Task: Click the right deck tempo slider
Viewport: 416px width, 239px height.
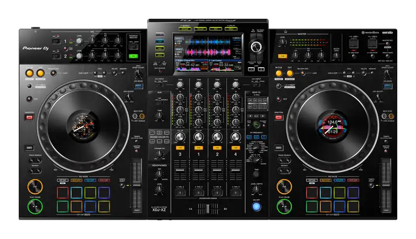Action: 386,185
